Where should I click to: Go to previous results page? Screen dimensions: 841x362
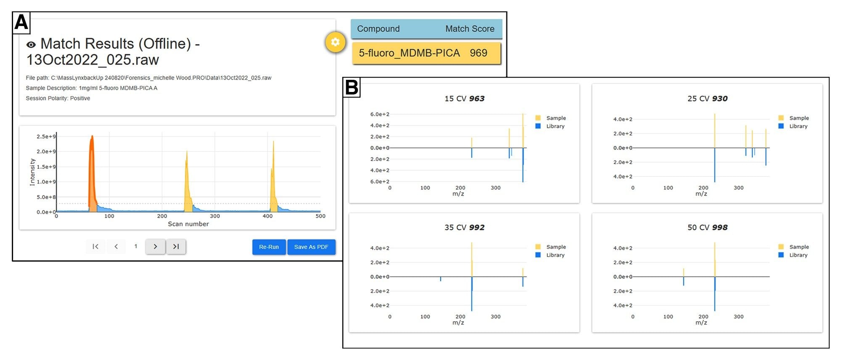point(116,247)
